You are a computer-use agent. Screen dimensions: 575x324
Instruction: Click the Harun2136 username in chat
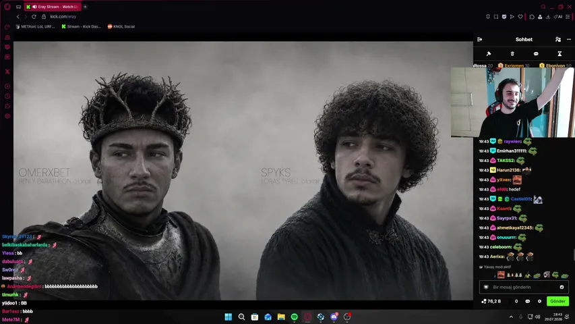509,170
